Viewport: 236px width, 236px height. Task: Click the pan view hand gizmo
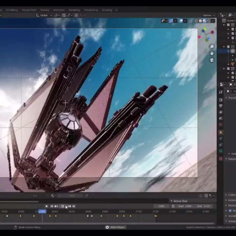pyautogui.click(x=212, y=53)
